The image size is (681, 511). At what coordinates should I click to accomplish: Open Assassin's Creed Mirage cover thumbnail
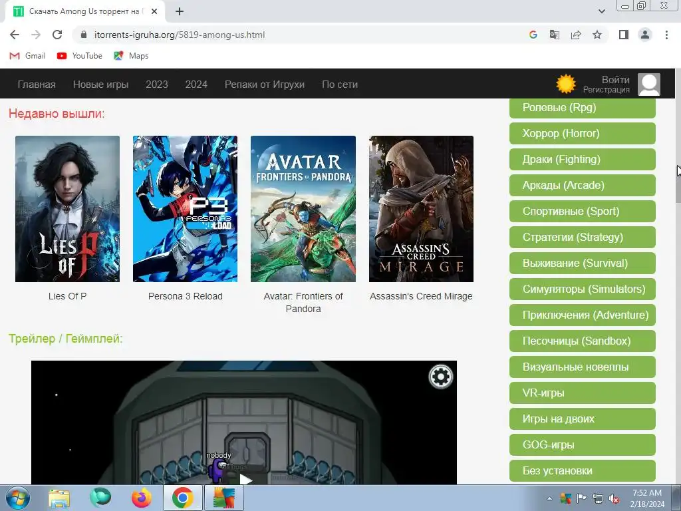[x=421, y=208]
